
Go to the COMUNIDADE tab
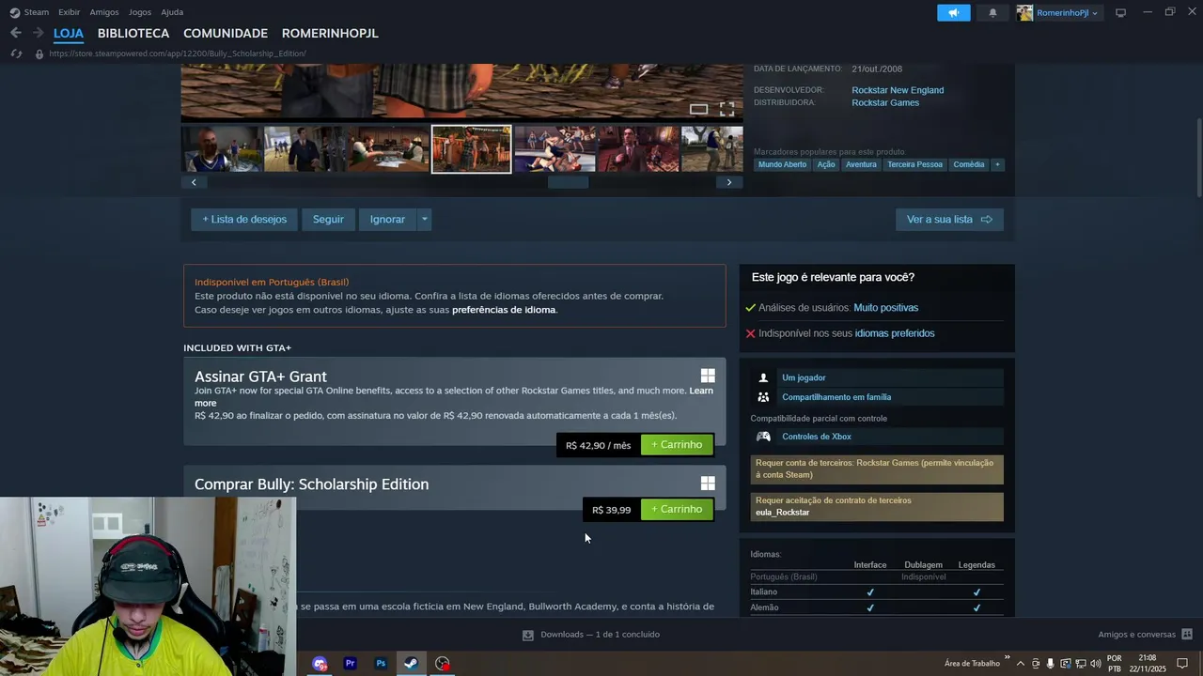(226, 33)
